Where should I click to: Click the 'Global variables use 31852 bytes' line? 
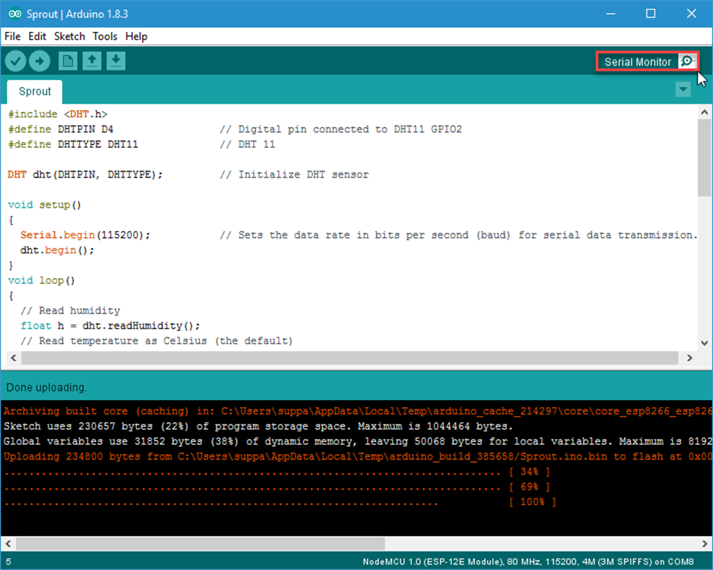357,441
